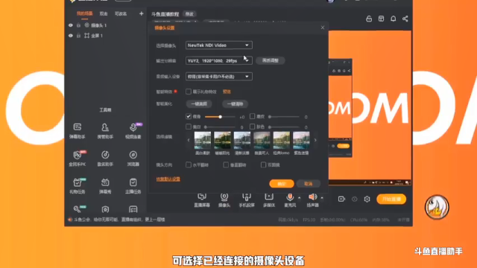
Task: Add multimedia source (多媒体)
Action: coord(269,200)
